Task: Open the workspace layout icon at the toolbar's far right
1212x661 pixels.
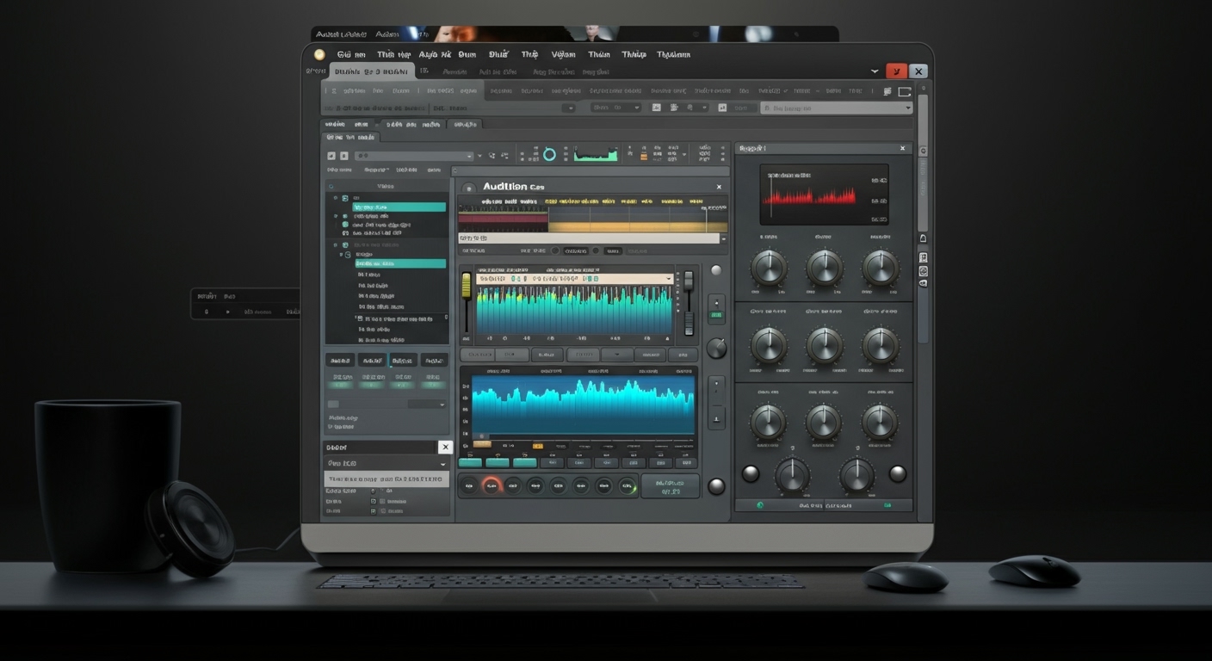Action: tap(905, 90)
